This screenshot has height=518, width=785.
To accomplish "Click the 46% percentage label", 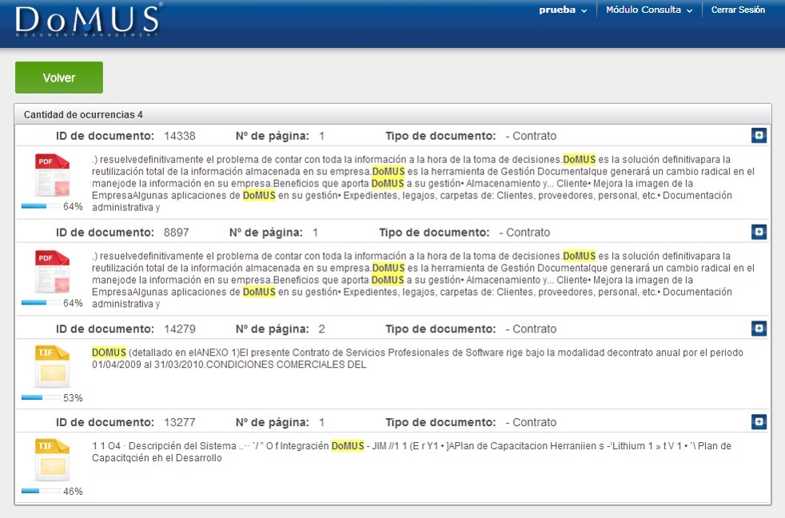I will point(73,492).
